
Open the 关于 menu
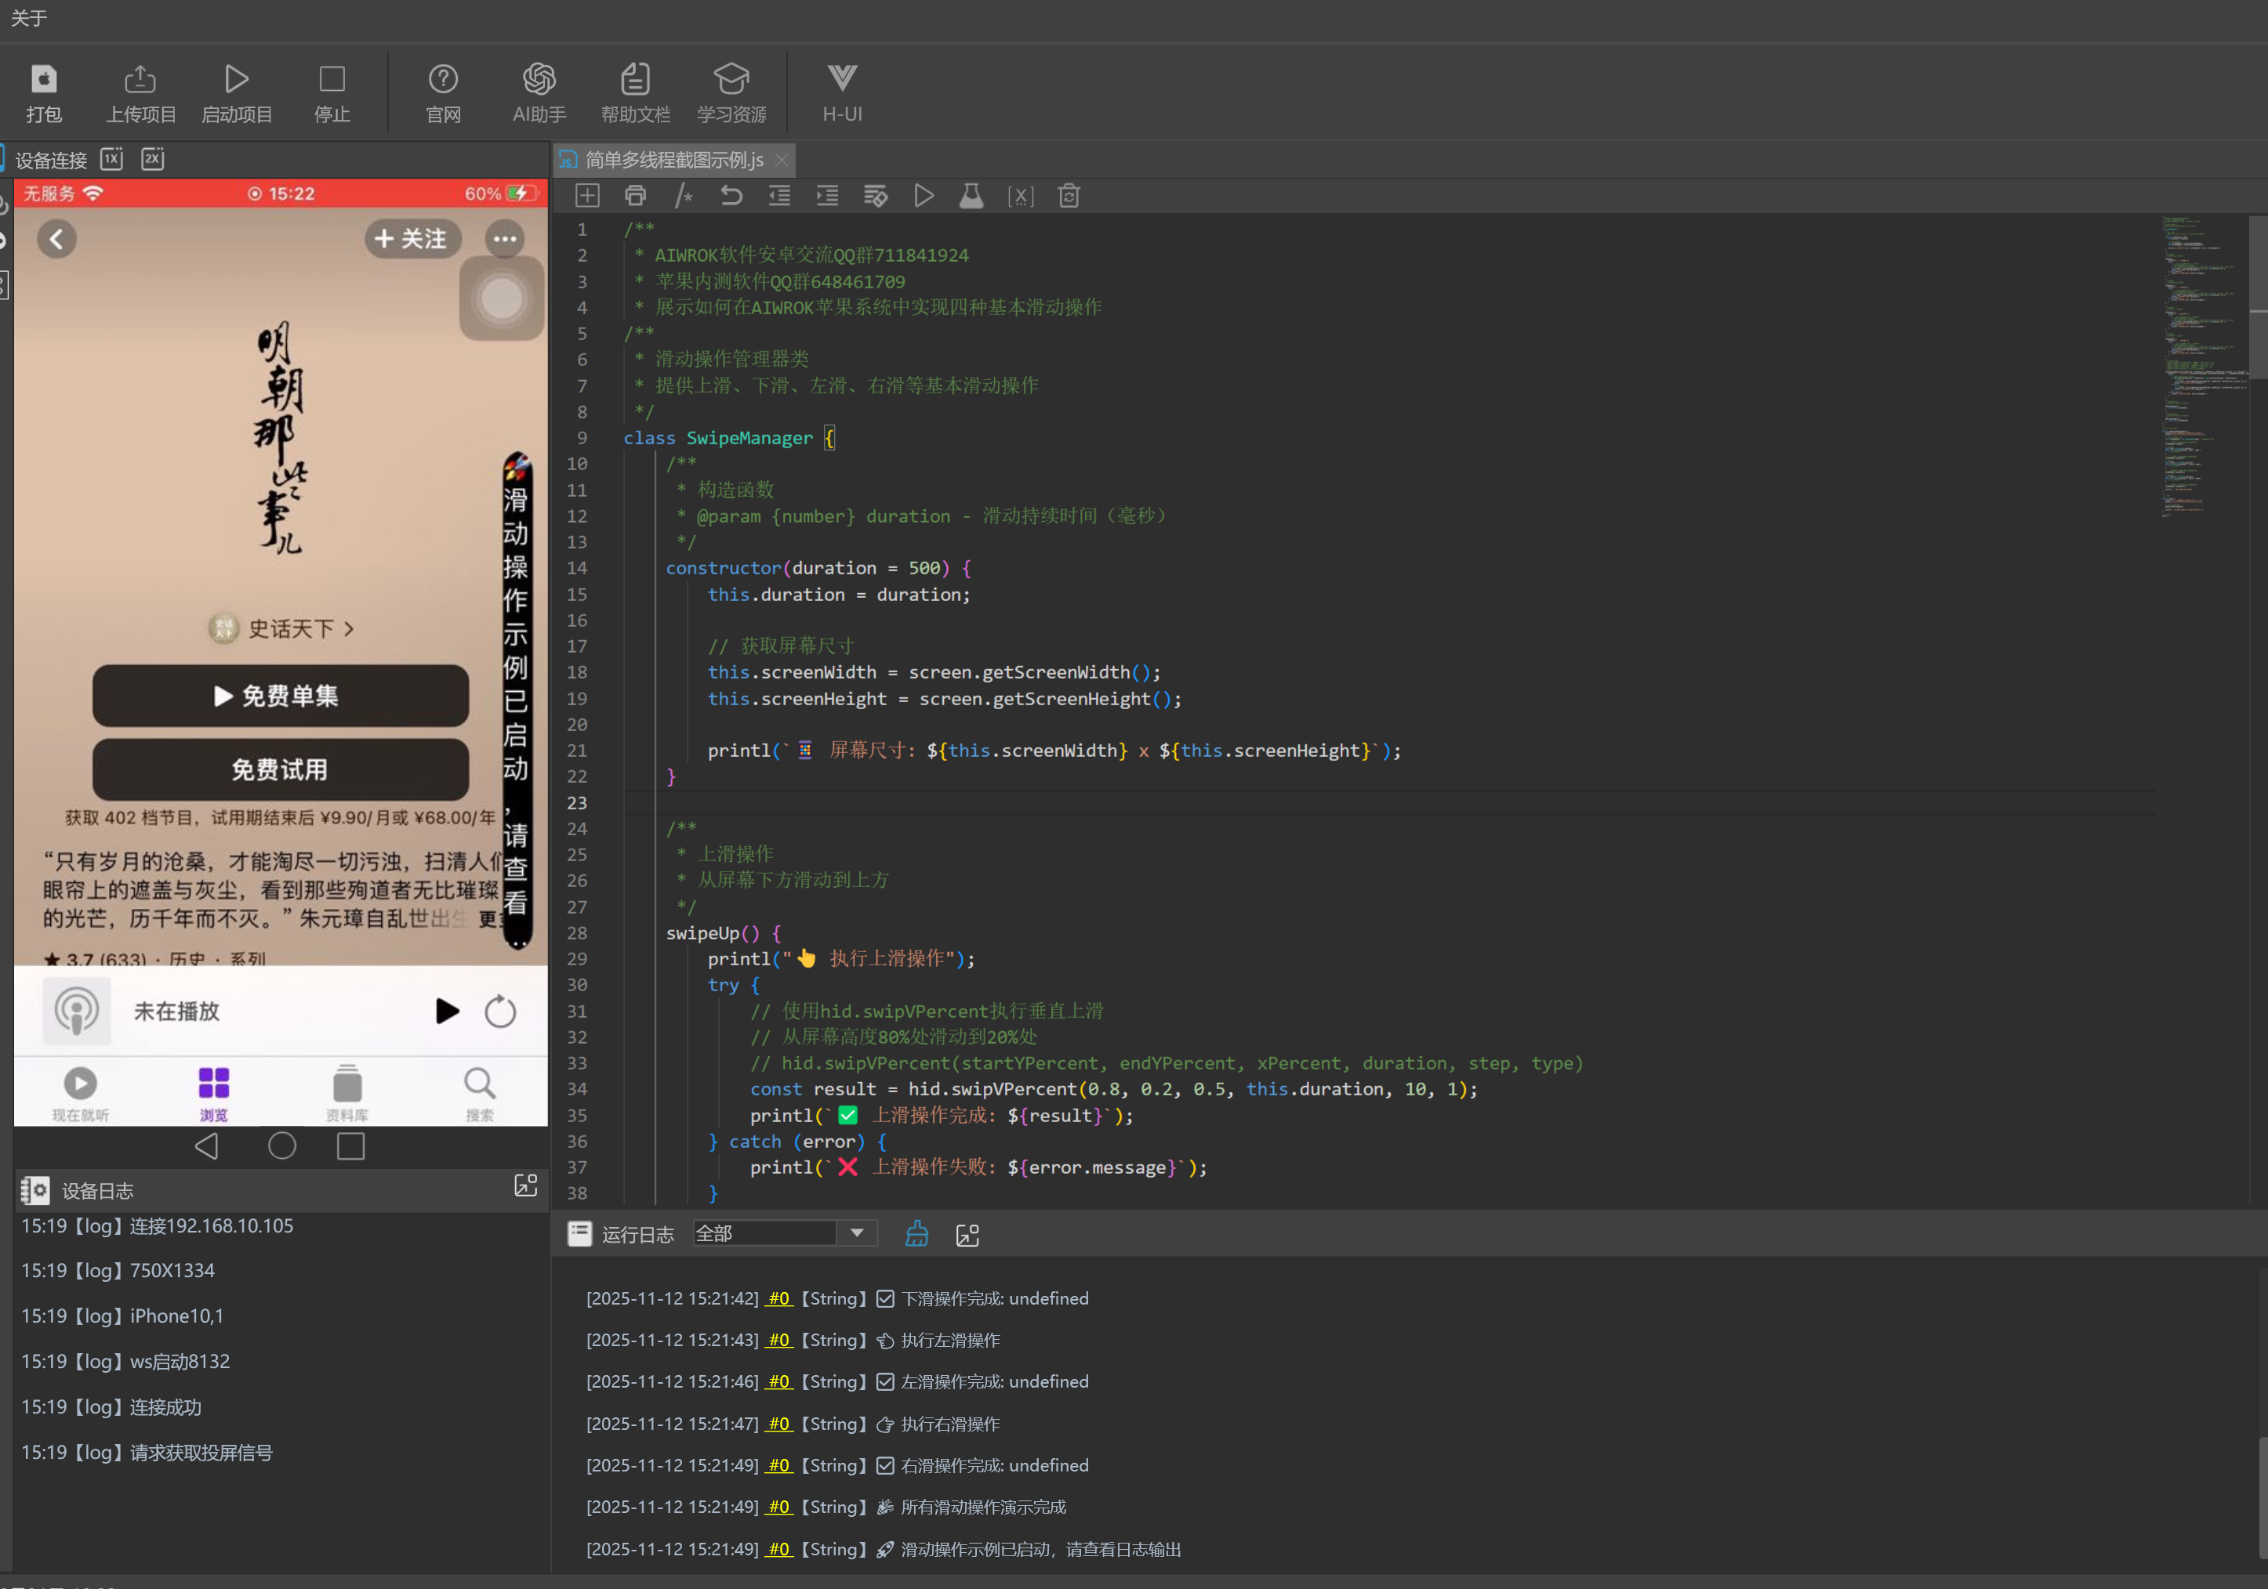(x=27, y=18)
